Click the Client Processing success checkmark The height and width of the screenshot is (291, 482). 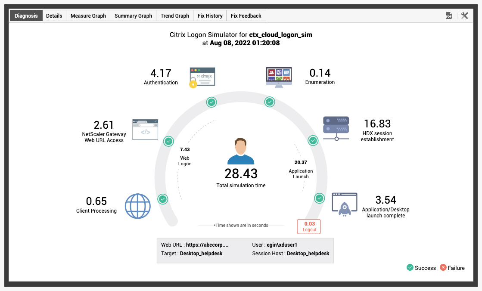163,199
